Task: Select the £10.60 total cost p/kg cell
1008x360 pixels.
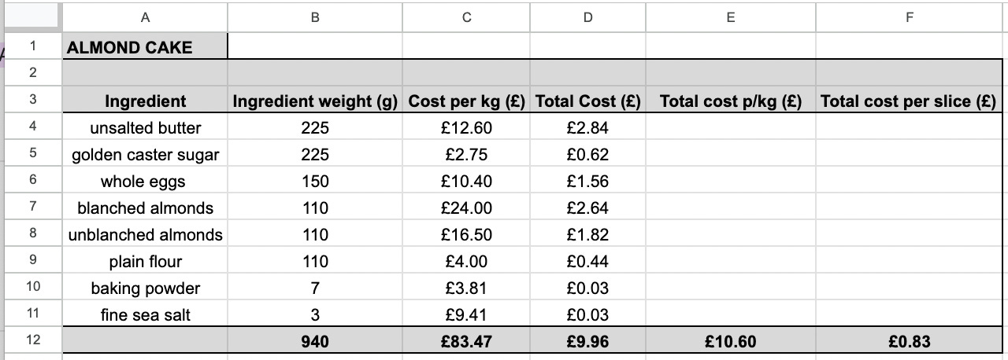Action: pos(730,342)
